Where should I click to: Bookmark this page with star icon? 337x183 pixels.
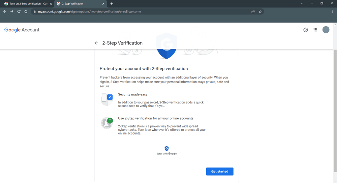(260, 11)
